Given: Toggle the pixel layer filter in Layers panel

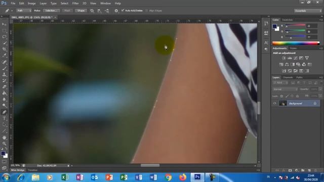Looking at the screenshot, I should pyautogui.click(x=293, y=83).
